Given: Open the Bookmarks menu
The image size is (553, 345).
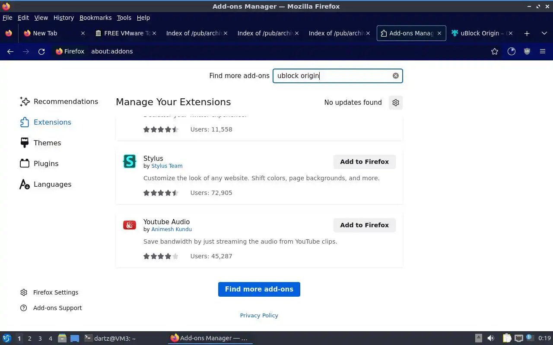Looking at the screenshot, I should pyautogui.click(x=95, y=18).
